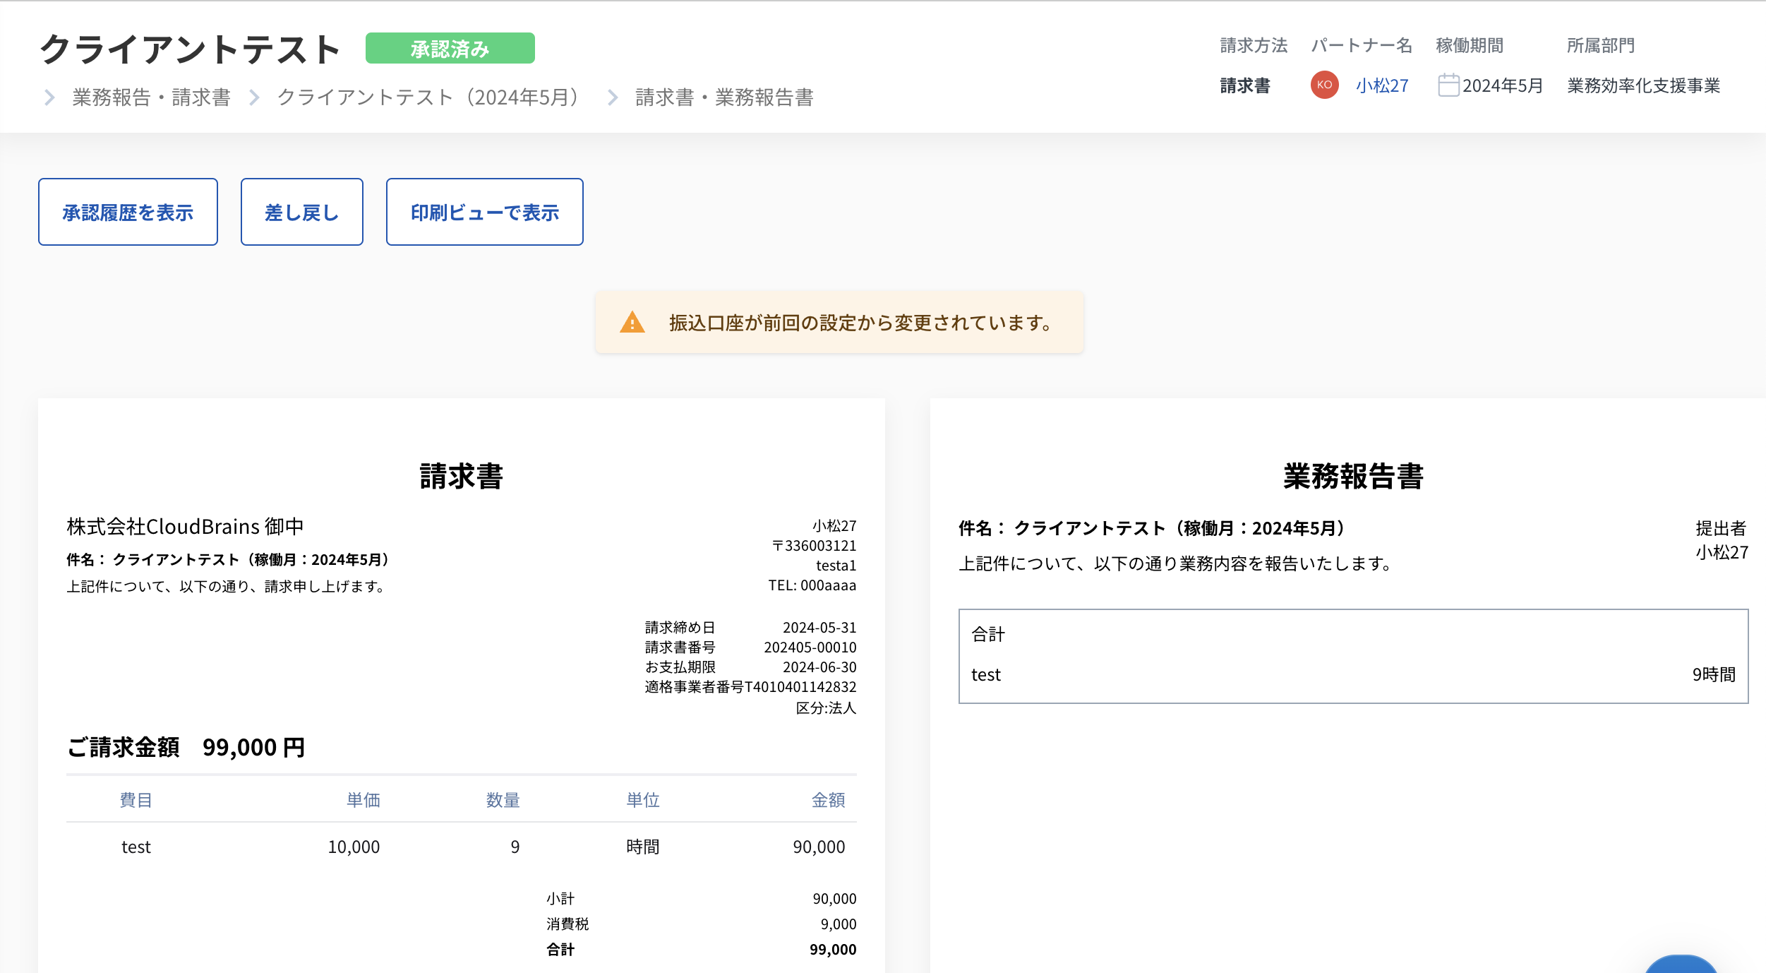Open 承認履歴を表示 approval history
This screenshot has height=973, width=1766.
128,212
